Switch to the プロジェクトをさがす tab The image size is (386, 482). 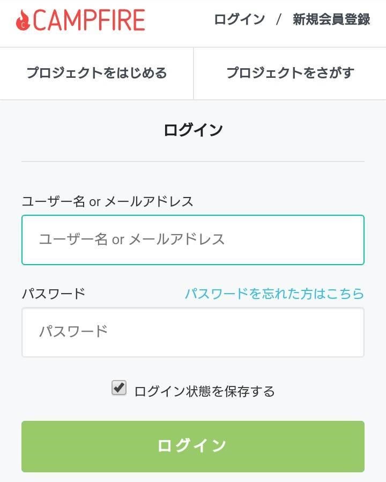(290, 73)
